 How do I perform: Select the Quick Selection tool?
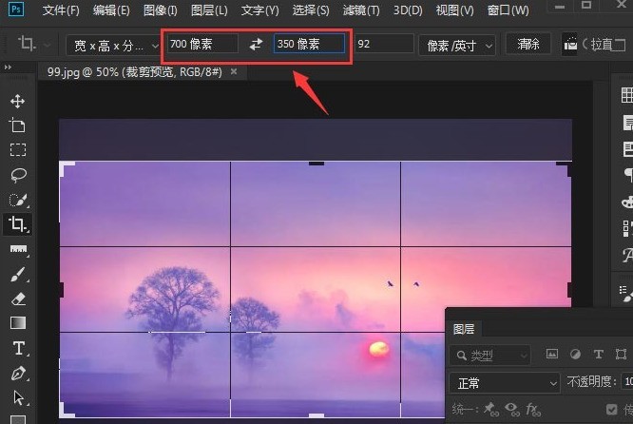pyautogui.click(x=18, y=200)
